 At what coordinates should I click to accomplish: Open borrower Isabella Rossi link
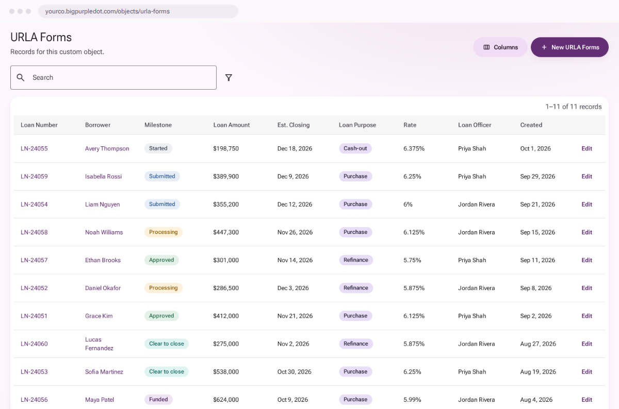click(x=103, y=176)
